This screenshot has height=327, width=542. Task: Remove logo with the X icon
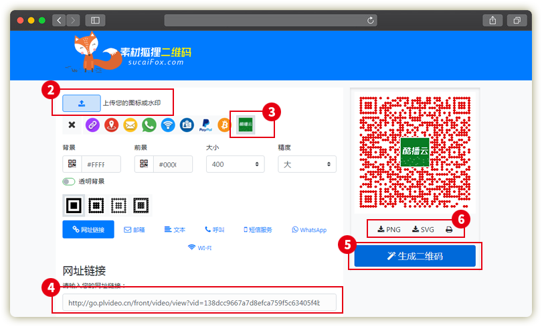[72, 125]
